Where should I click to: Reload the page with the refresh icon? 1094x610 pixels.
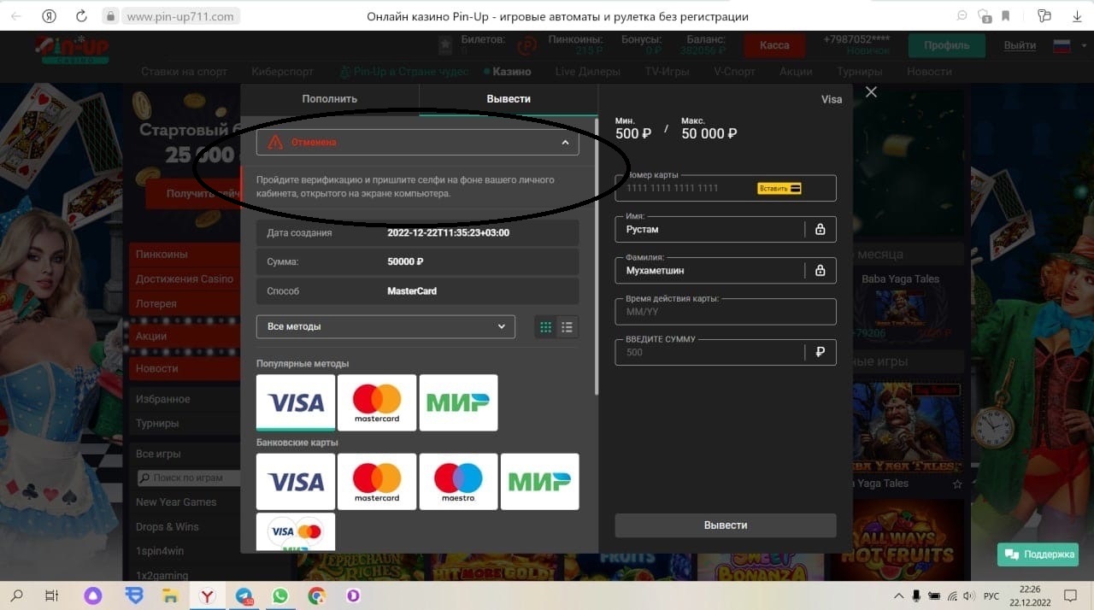coord(81,15)
